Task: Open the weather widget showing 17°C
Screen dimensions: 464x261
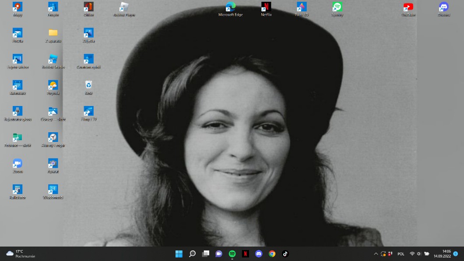Action: [21, 254]
